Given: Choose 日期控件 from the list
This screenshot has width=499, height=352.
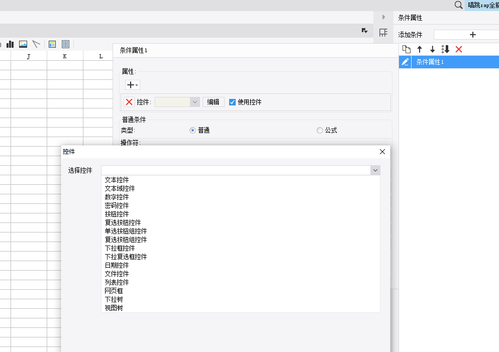Looking at the screenshot, I should [117, 265].
